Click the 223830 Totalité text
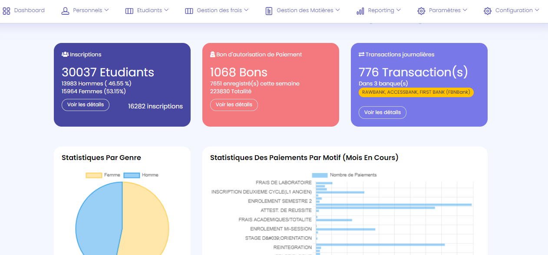This screenshot has width=548, height=255. (x=231, y=91)
